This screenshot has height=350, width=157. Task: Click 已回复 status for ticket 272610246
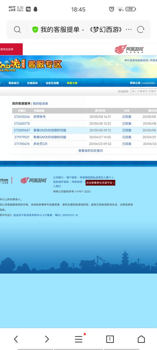(127, 117)
